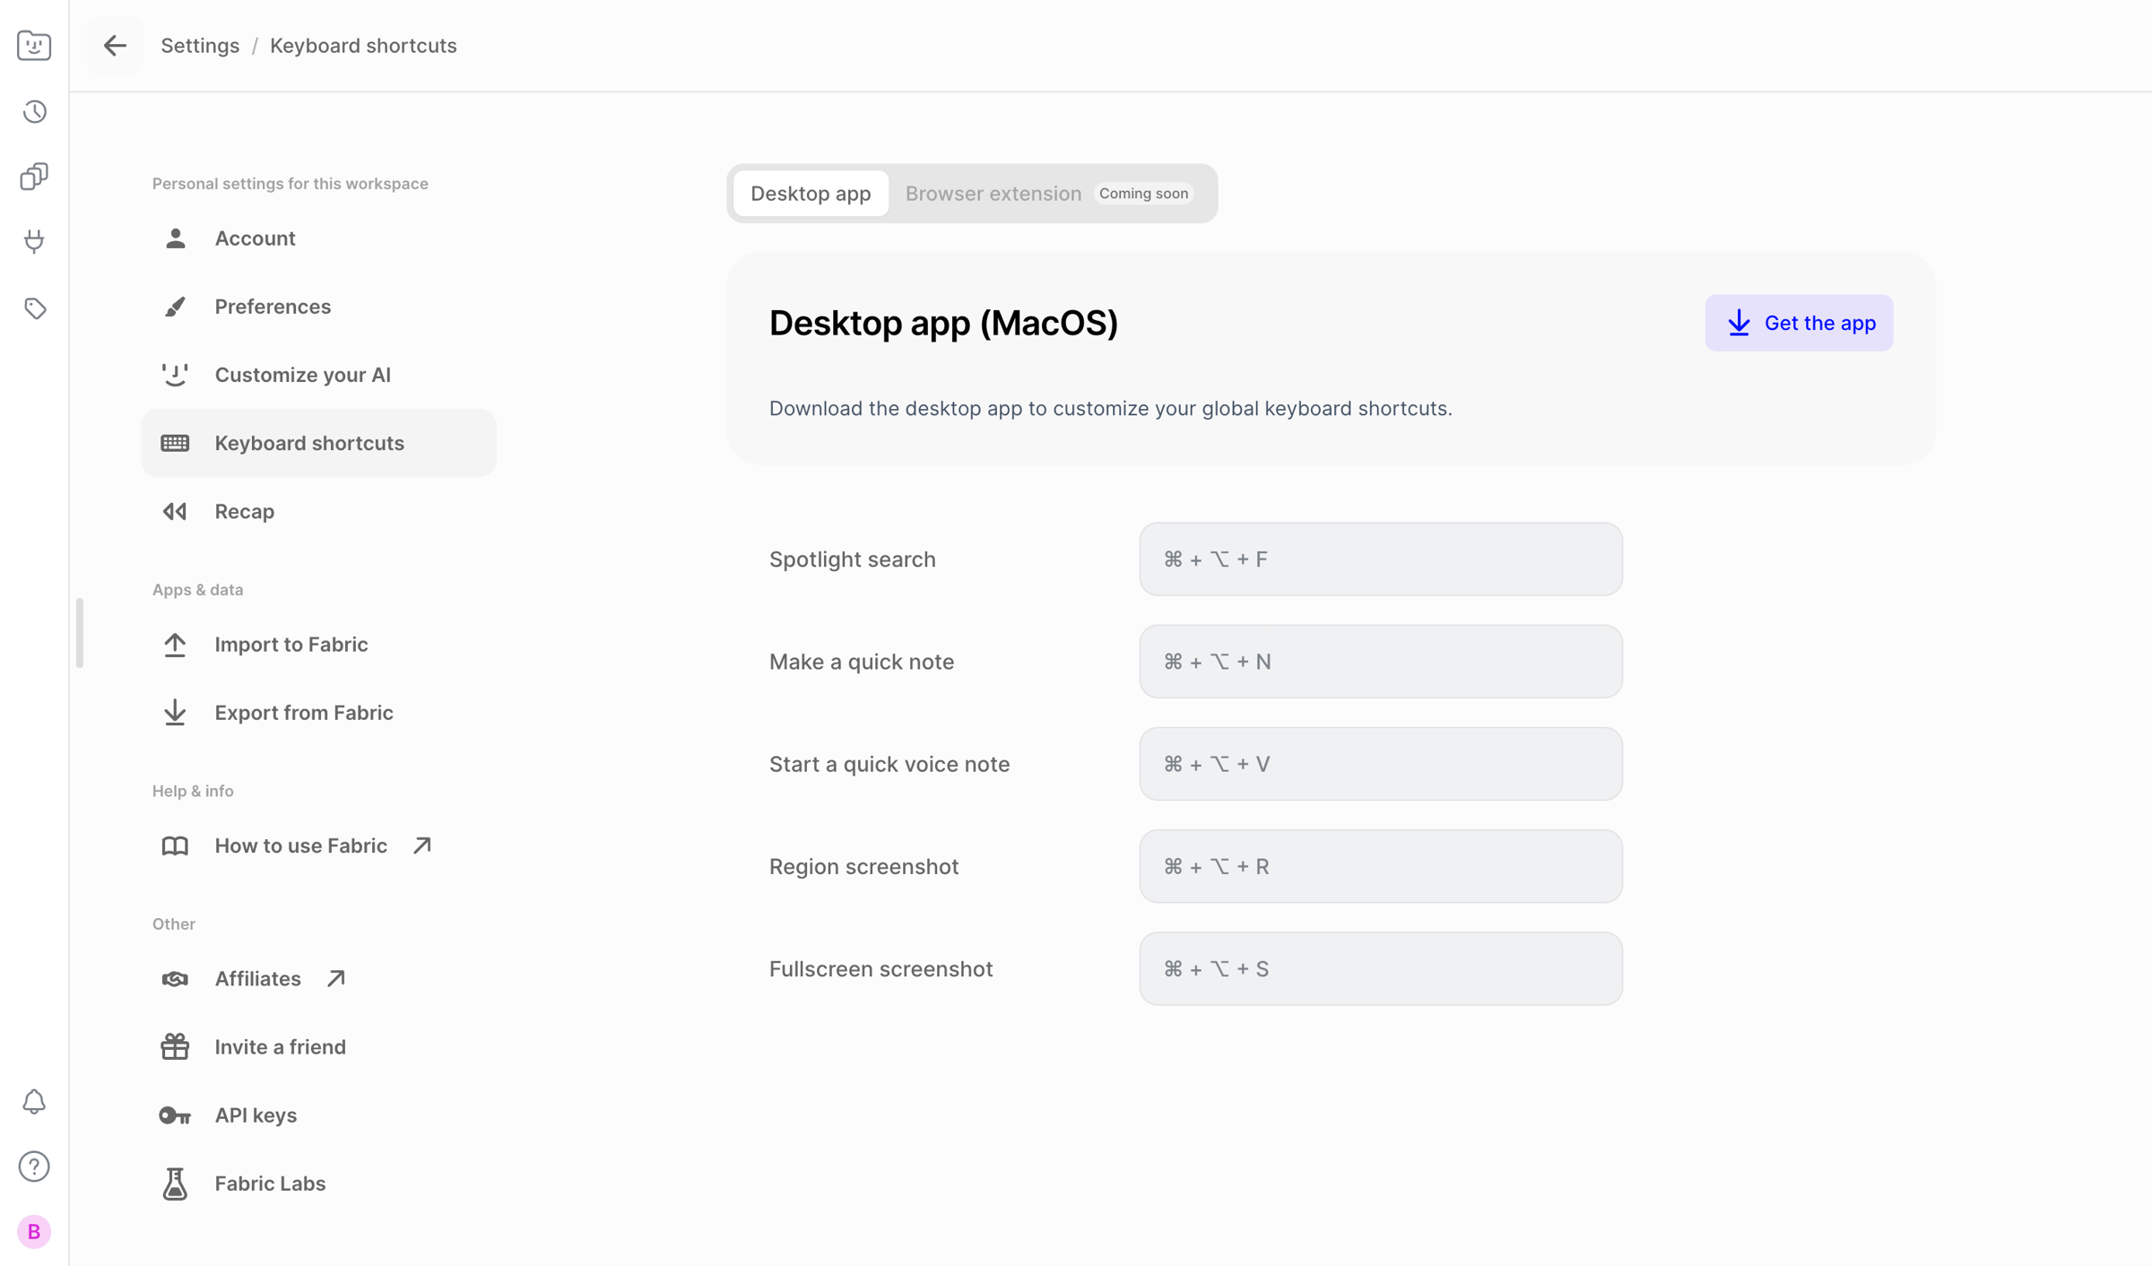Click external arrow next to Affiliates
The height and width of the screenshot is (1266, 2152).
pos(336,979)
